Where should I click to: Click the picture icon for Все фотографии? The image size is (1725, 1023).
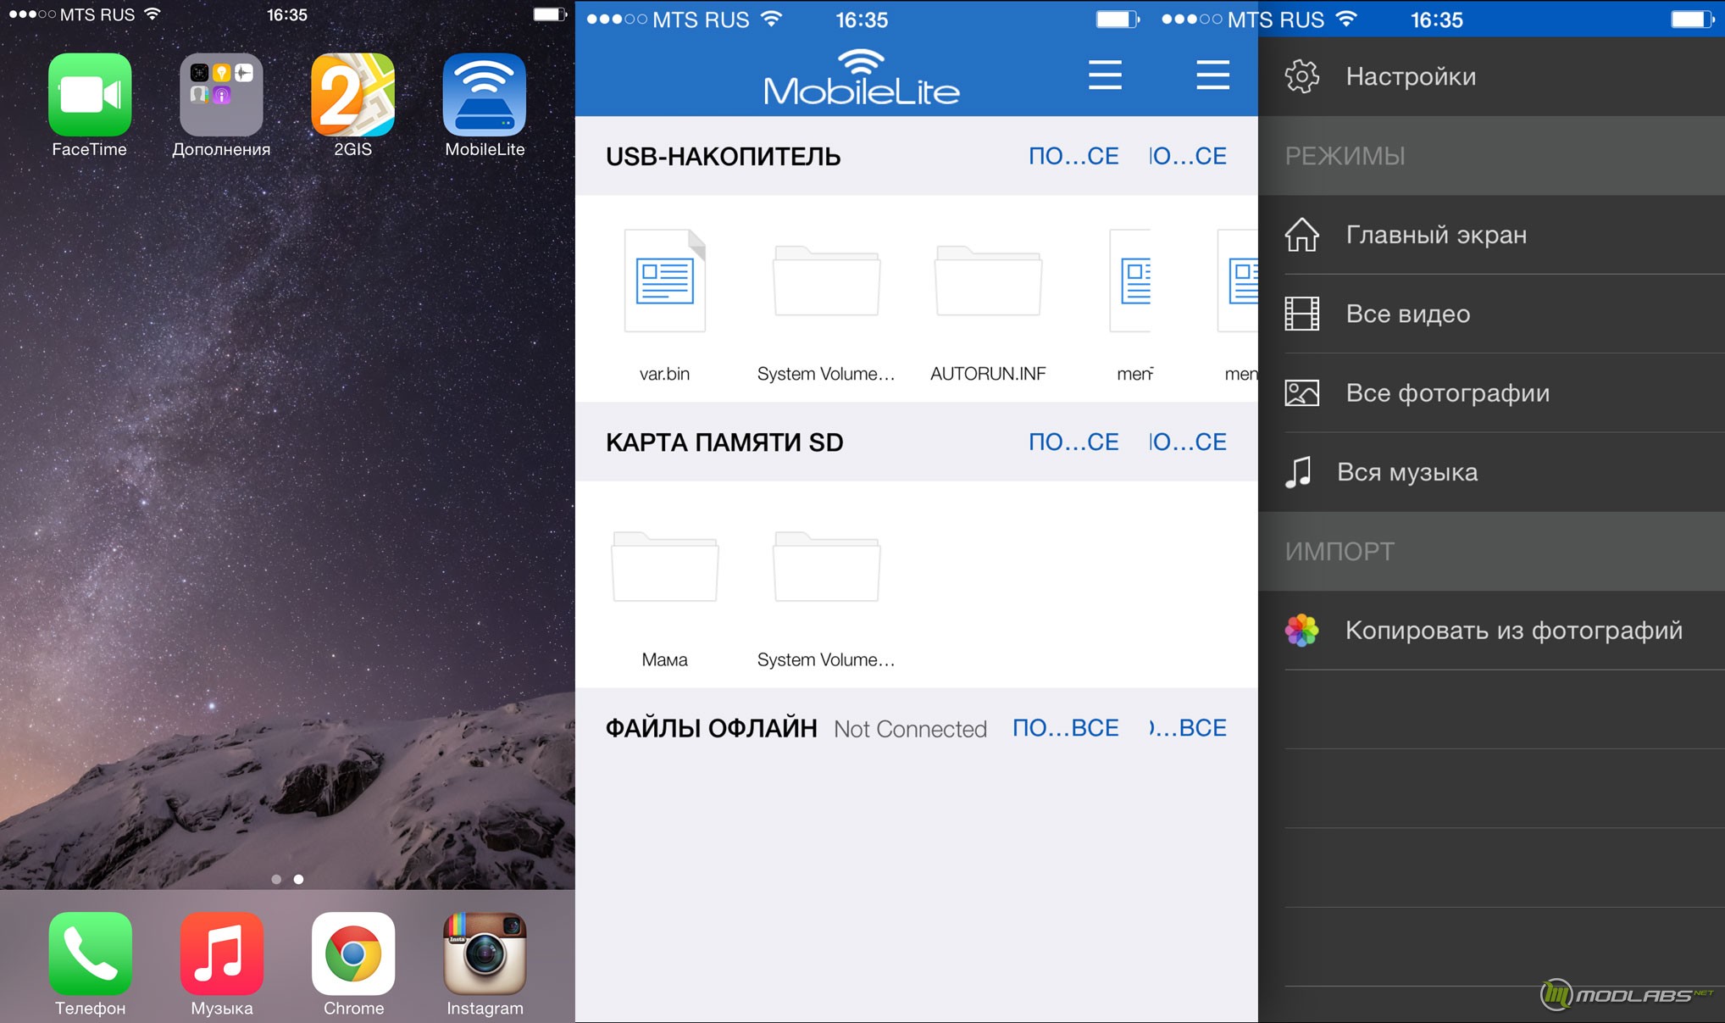tap(1302, 392)
